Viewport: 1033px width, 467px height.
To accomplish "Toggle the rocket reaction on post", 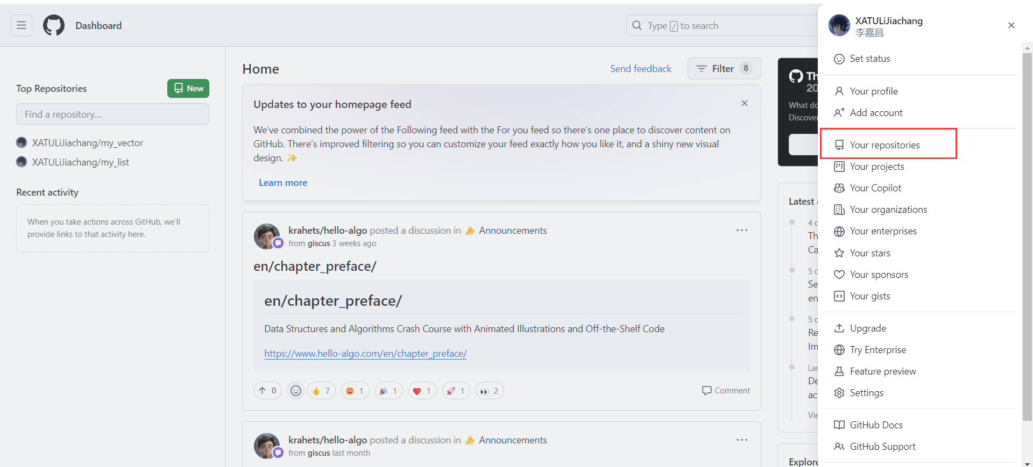I will pos(456,391).
